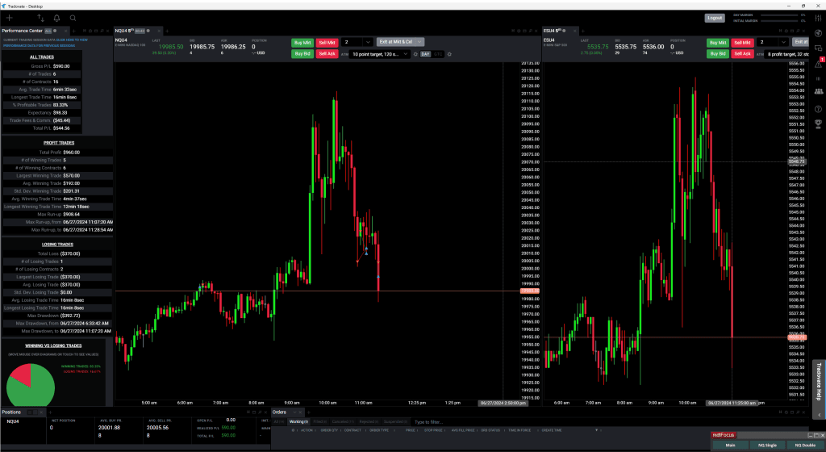Open the gear right of GTC in NQU4

[x=449, y=54]
